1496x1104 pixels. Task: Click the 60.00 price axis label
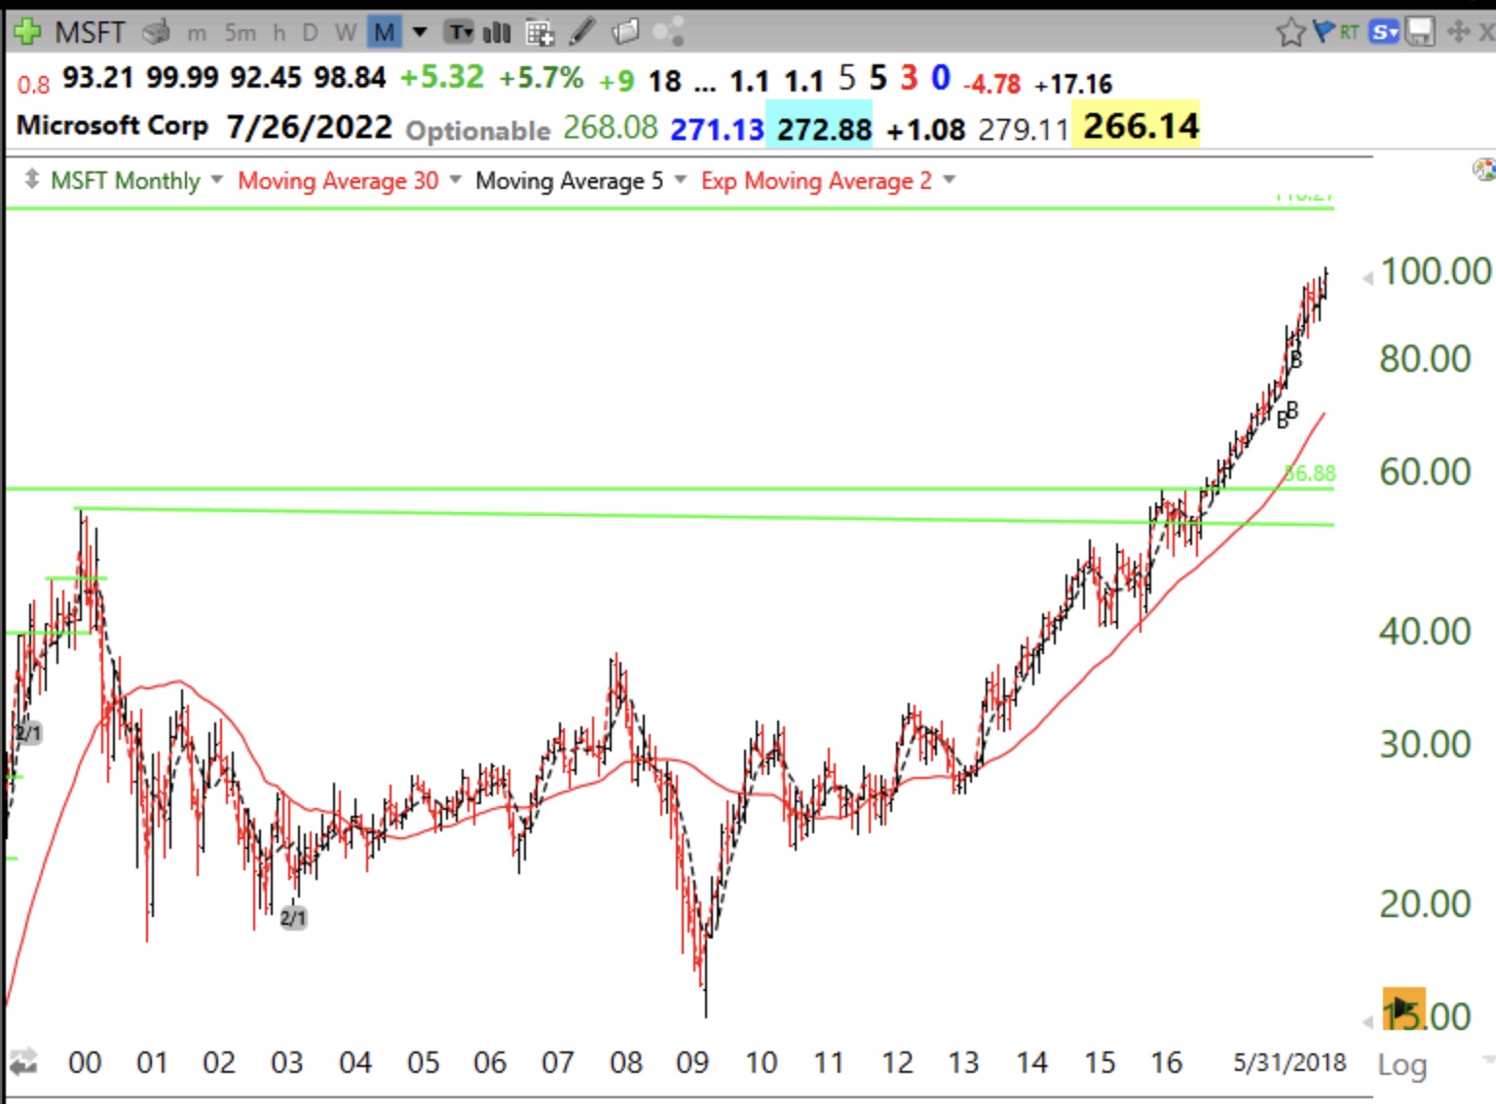(x=1425, y=472)
